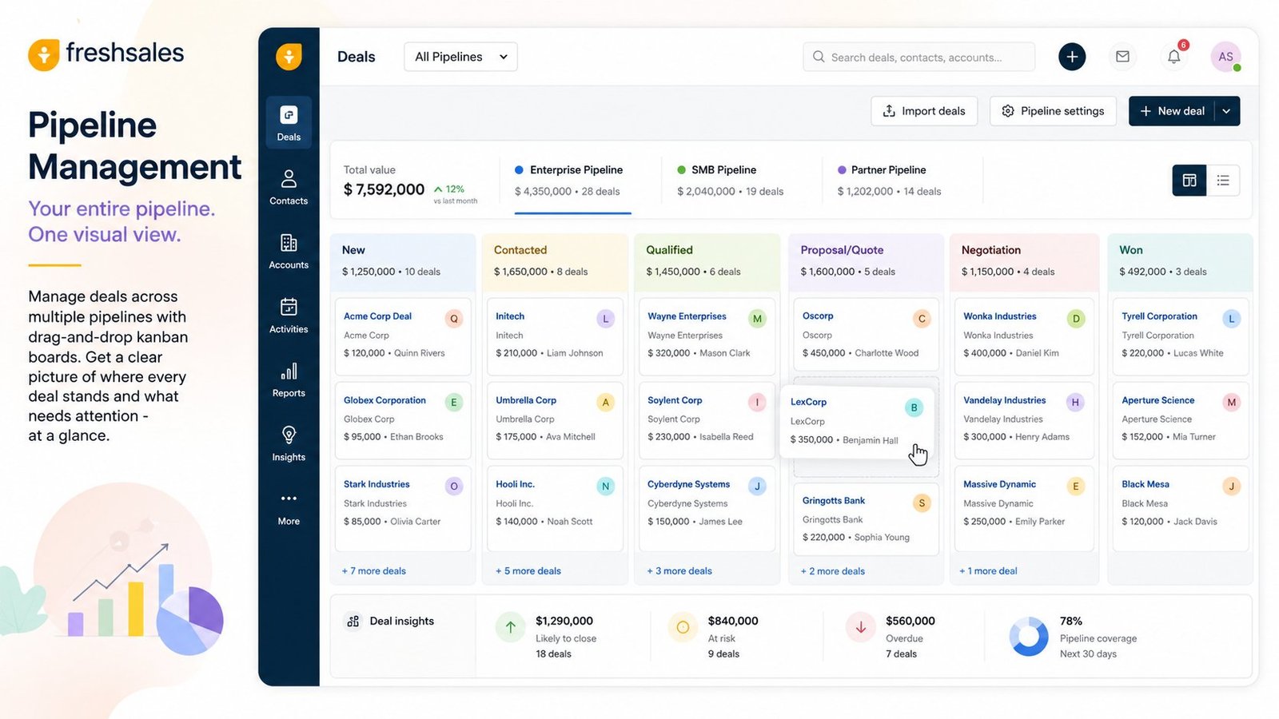This screenshot has width=1279, height=719.
Task: Show 1 more deal in Negotiation column
Action: point(988,571)
